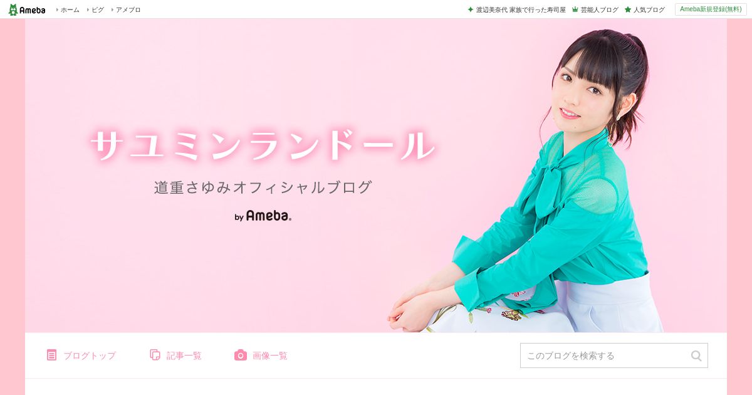Click the star icon for 人気ブログ

pyautogui.click(x=628, y=9)
